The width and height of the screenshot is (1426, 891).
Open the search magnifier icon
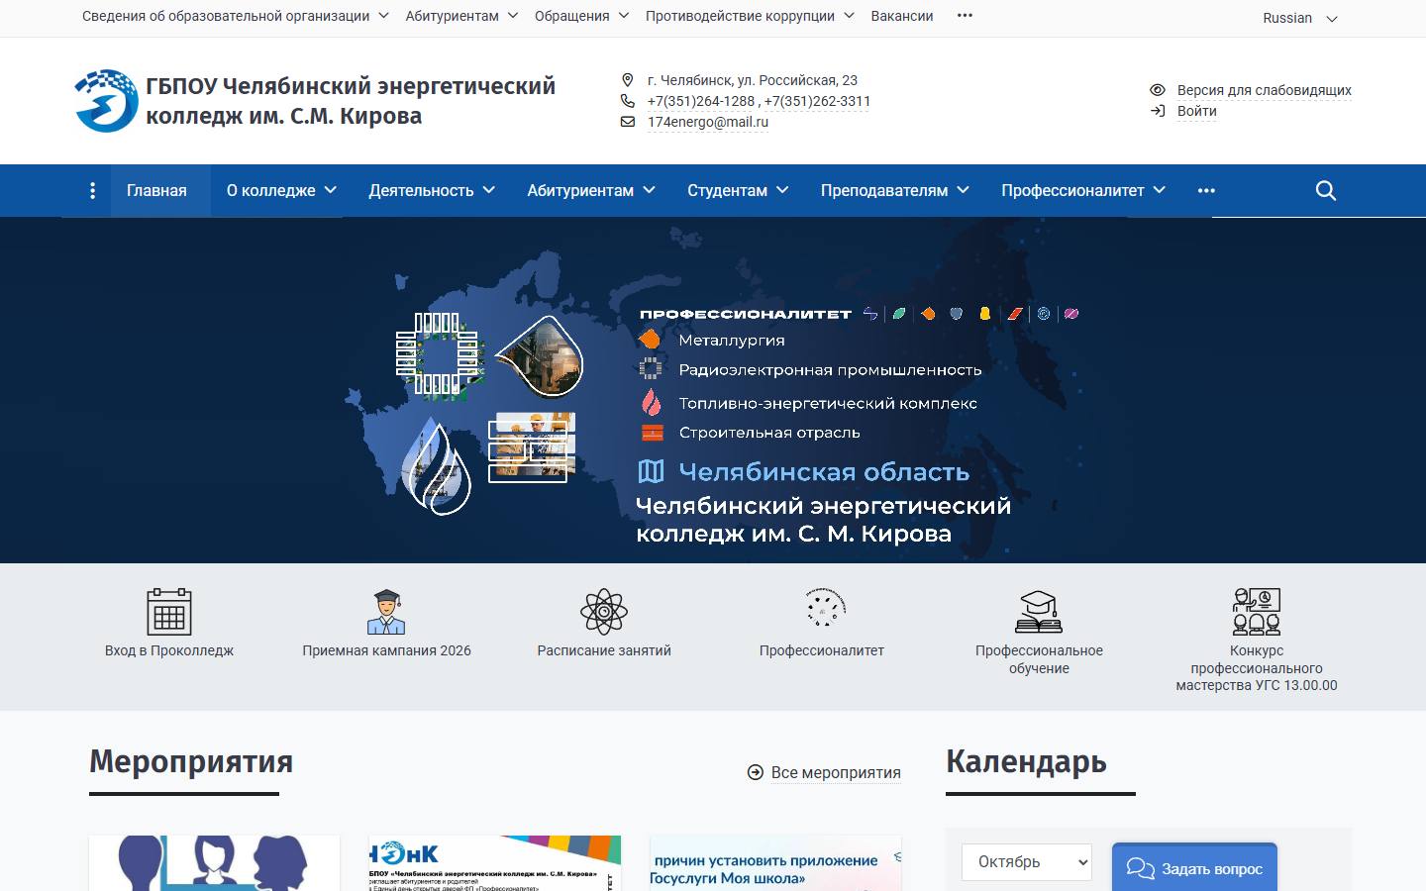click(1326, 191)
